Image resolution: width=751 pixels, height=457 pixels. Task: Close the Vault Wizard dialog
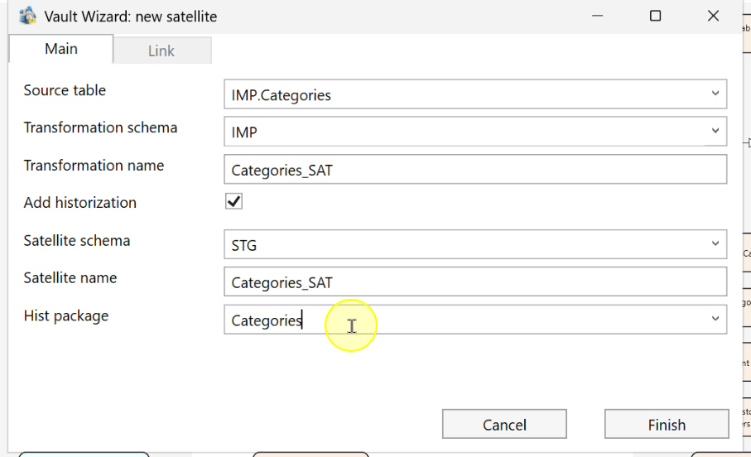[x=713, y=16]
